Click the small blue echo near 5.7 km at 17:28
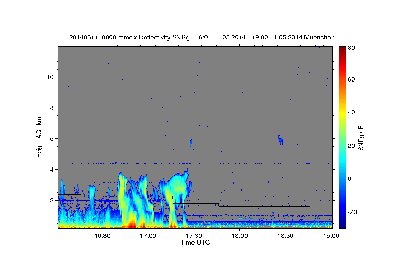The height and width of the screenshot is (274, 411). (191, 142)
